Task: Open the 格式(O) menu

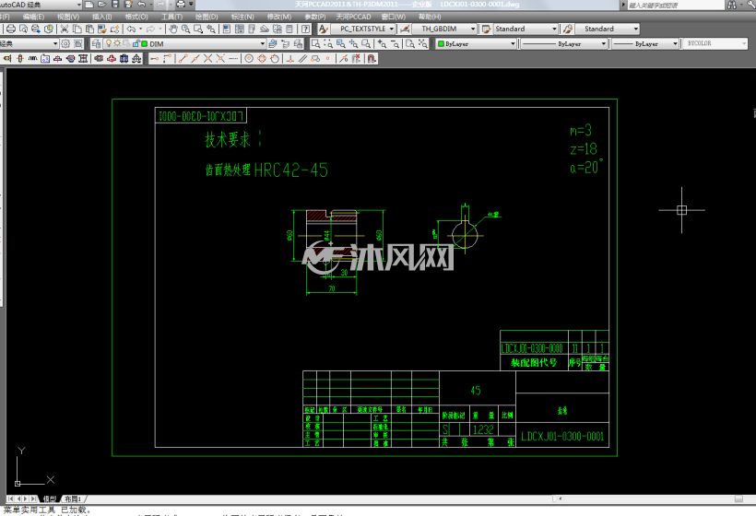Action: click(136, 17)
